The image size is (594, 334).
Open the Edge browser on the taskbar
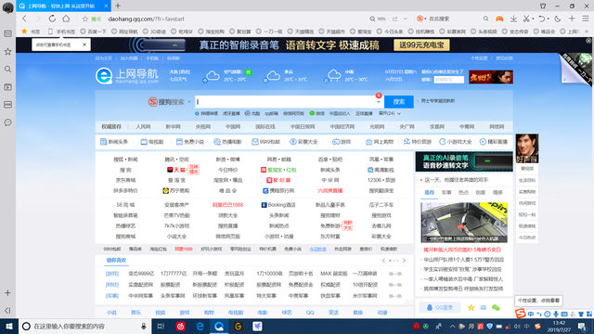[x=200, y=326]
